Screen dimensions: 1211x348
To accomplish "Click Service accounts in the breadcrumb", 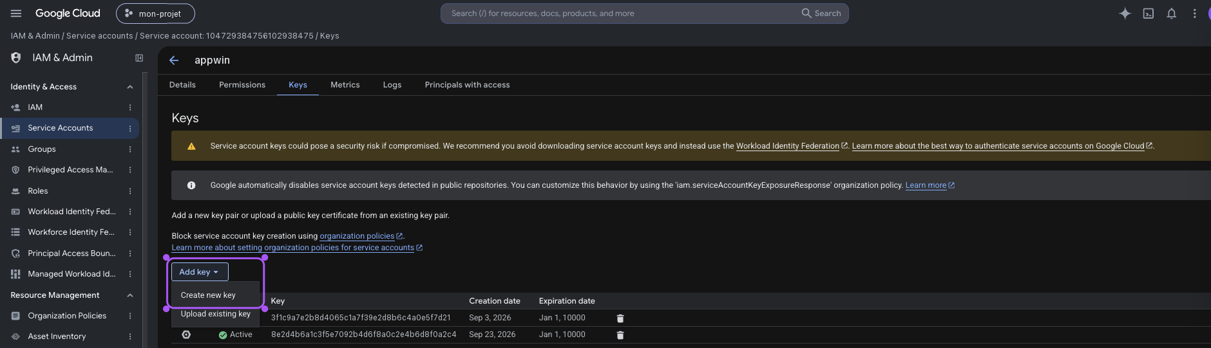I will [x=100, y=36].
